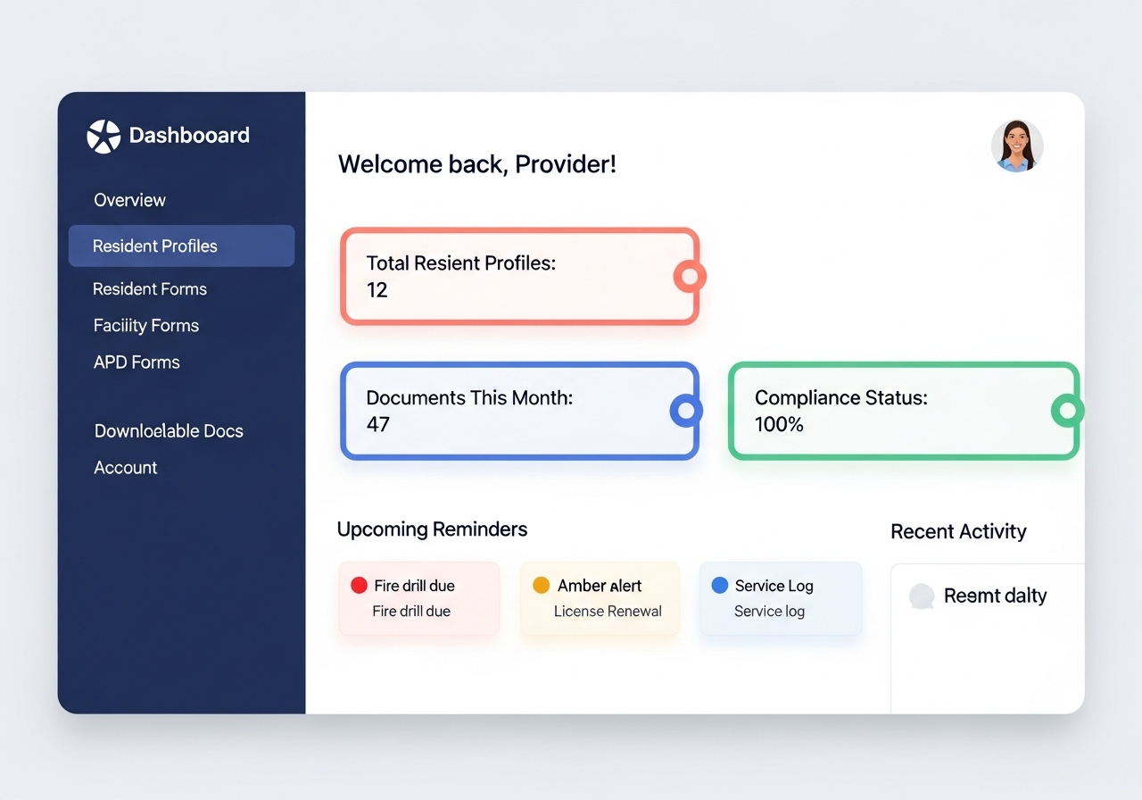Click the red dot on Fire drill reminder
The image size is (1142, 800).
point(359,586)
